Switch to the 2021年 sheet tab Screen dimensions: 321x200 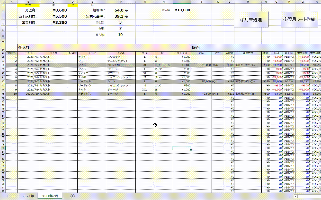pos(28,196)
